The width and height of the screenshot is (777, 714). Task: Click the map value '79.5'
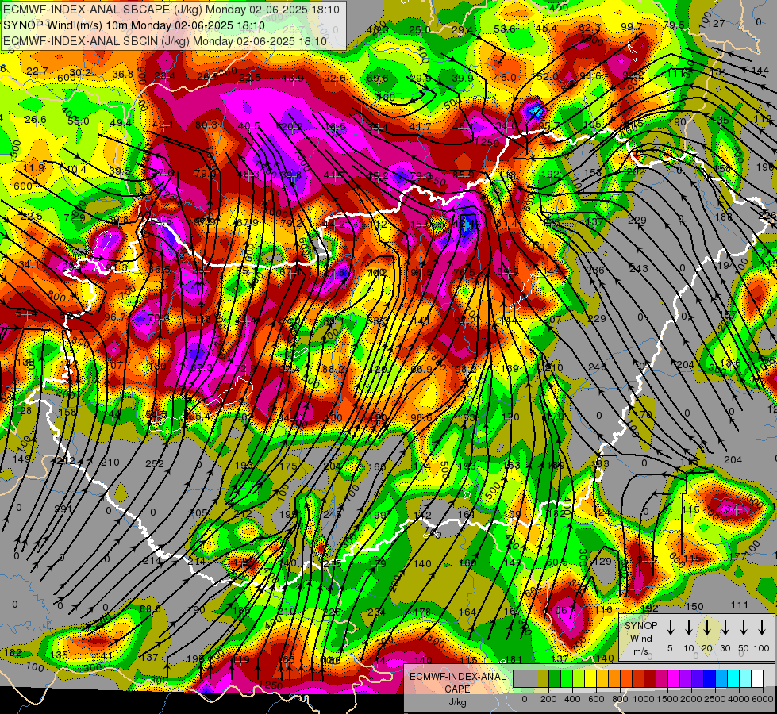pos(674,25)
